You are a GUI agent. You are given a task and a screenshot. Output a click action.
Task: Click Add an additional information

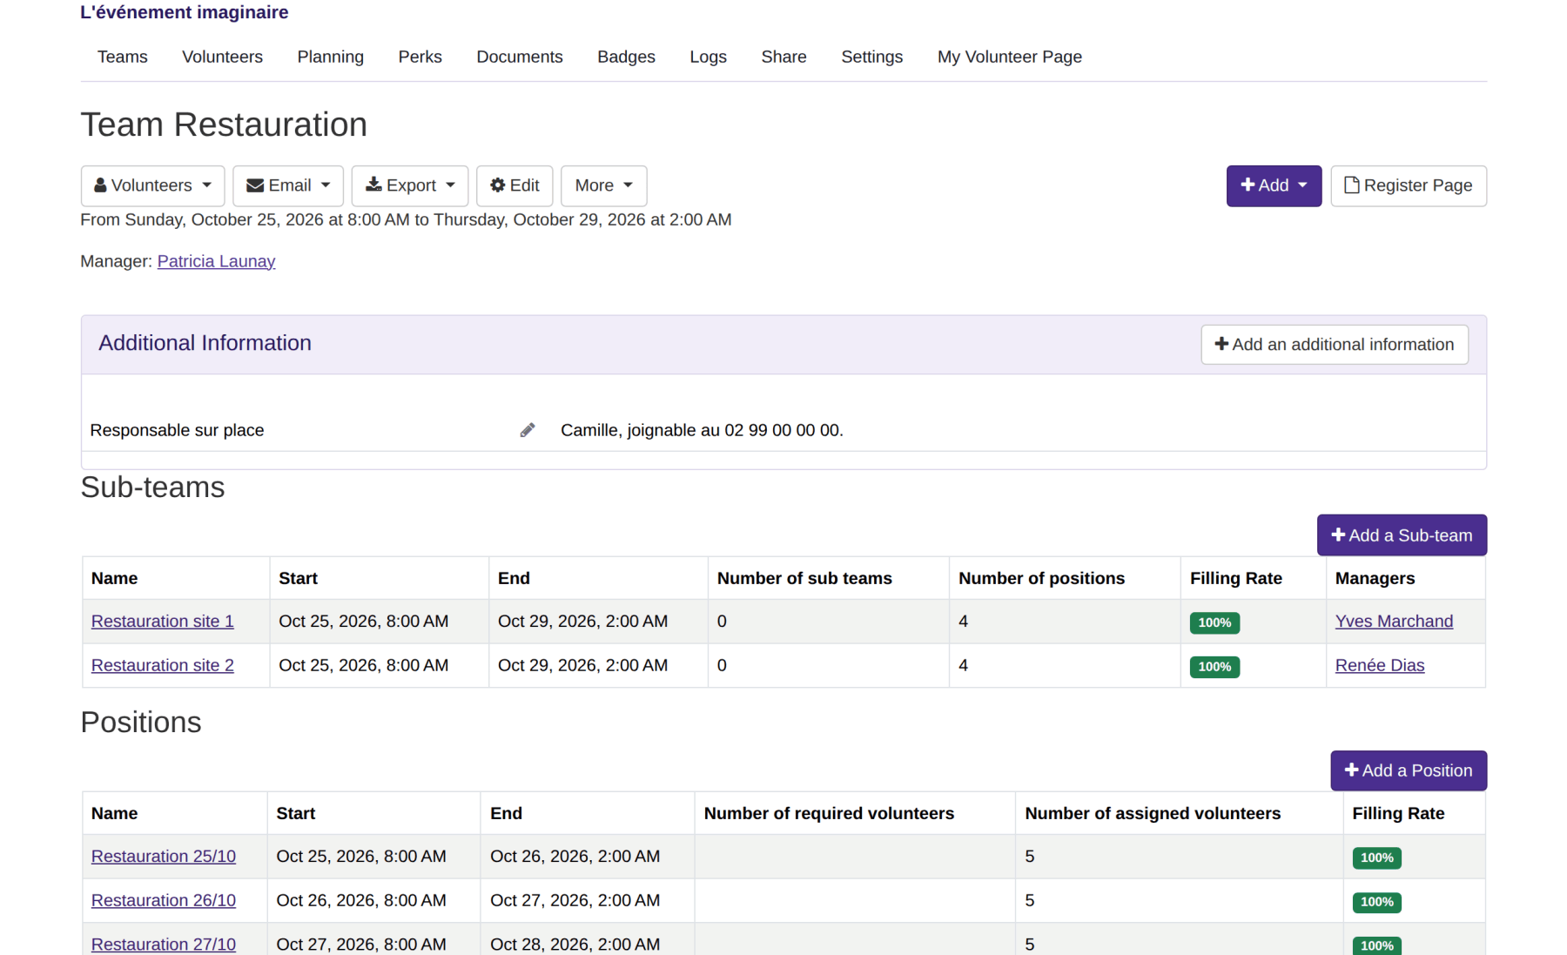(x=1334, y=345)
